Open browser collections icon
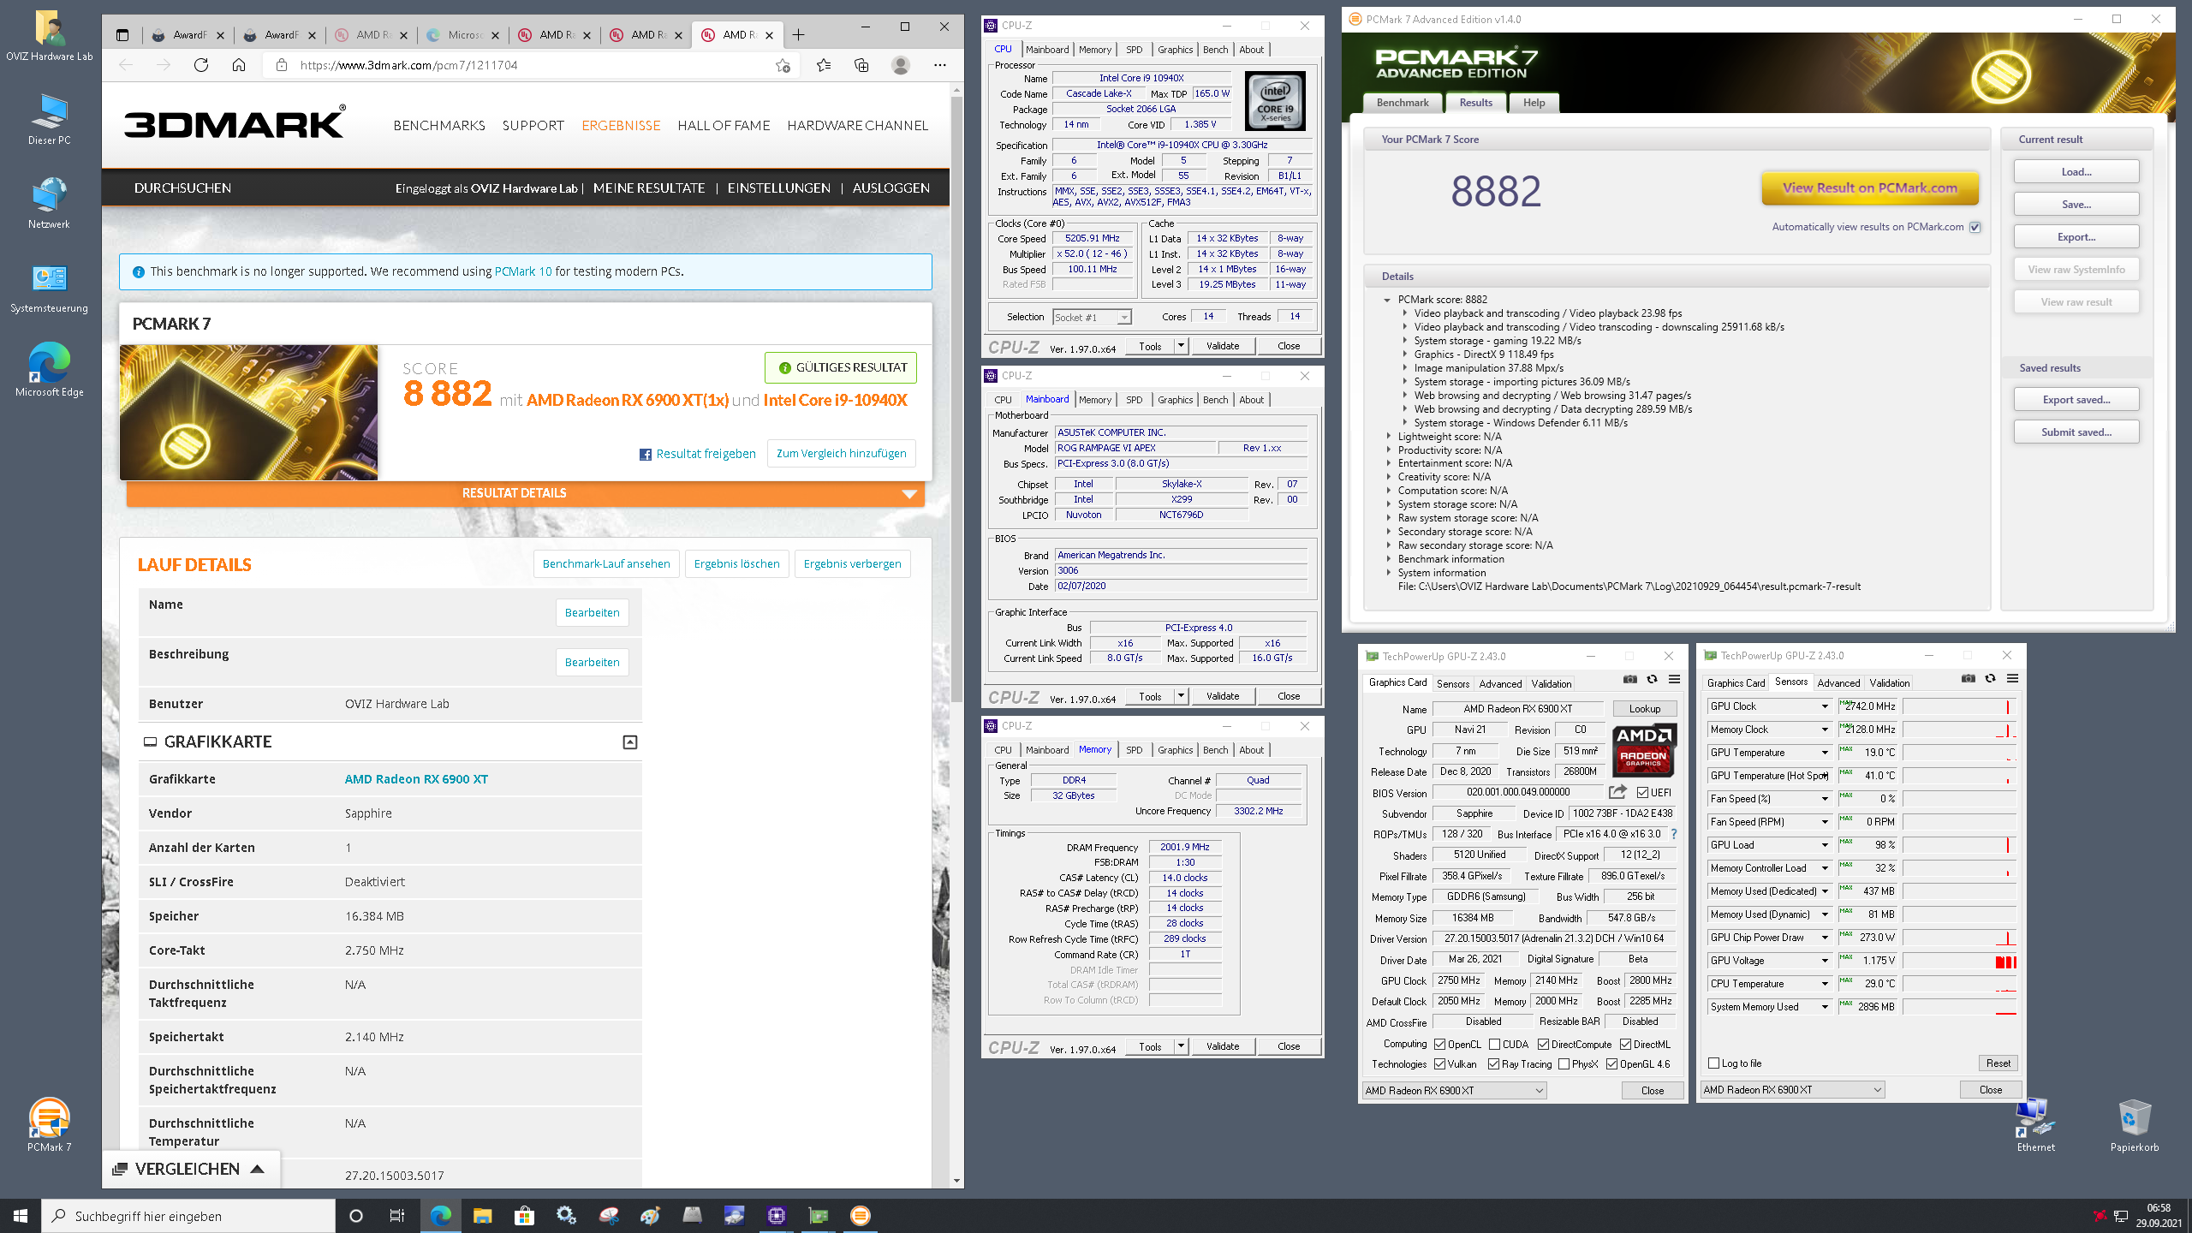This screenshot has width=2192, height=1233. tap(861, 65)
